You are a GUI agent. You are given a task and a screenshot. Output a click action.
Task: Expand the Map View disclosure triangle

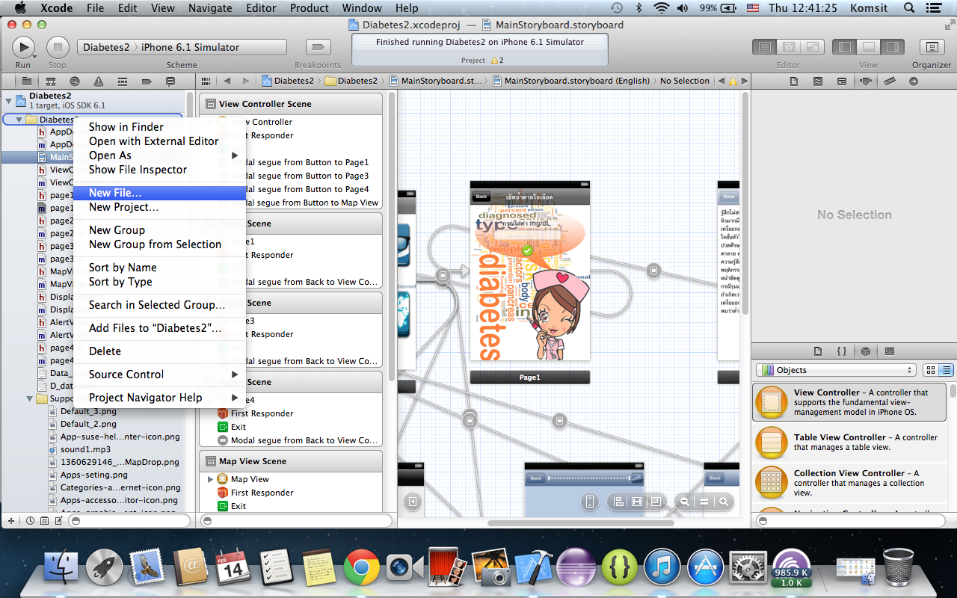211,479
